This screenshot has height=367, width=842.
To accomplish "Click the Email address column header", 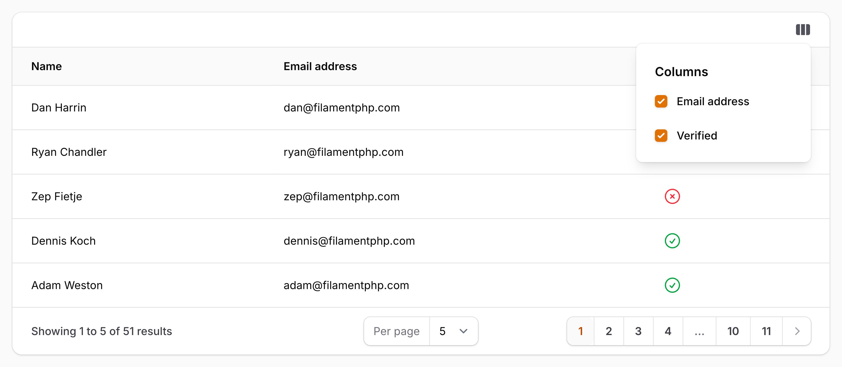I will pyautogui.click(x=320, y=66).
